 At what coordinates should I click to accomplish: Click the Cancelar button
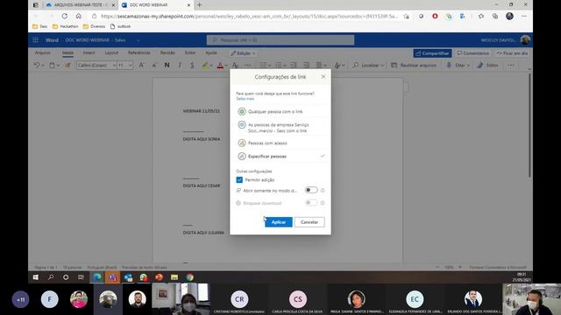pyautogui.click(x=309, y=222)
